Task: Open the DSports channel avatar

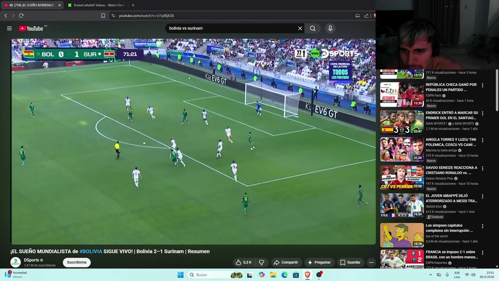Action: [16, 262]
